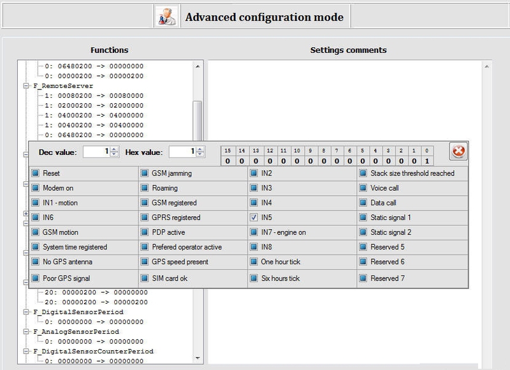This screenshot has height=370, width=510.
Task: Enable Reserved 7 flag
Action: point(363,278)
